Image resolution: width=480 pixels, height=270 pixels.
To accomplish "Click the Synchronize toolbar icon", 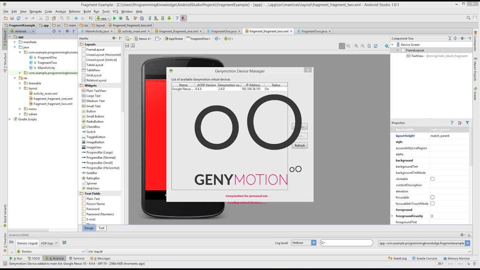I will (18, 18).
